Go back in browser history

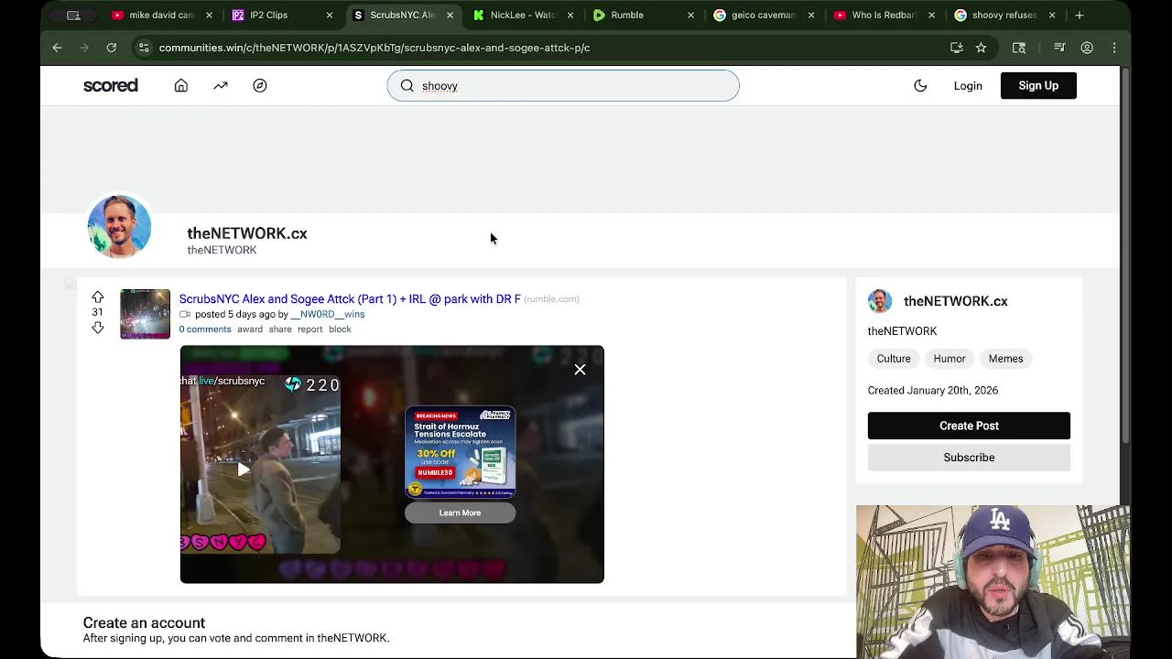(57, 48)
